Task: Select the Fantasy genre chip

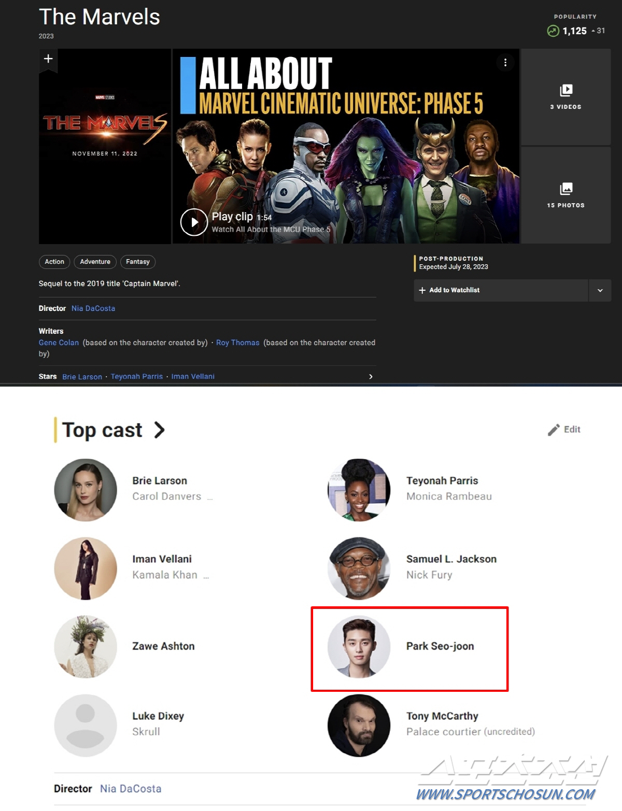Action: coord(137,262)
